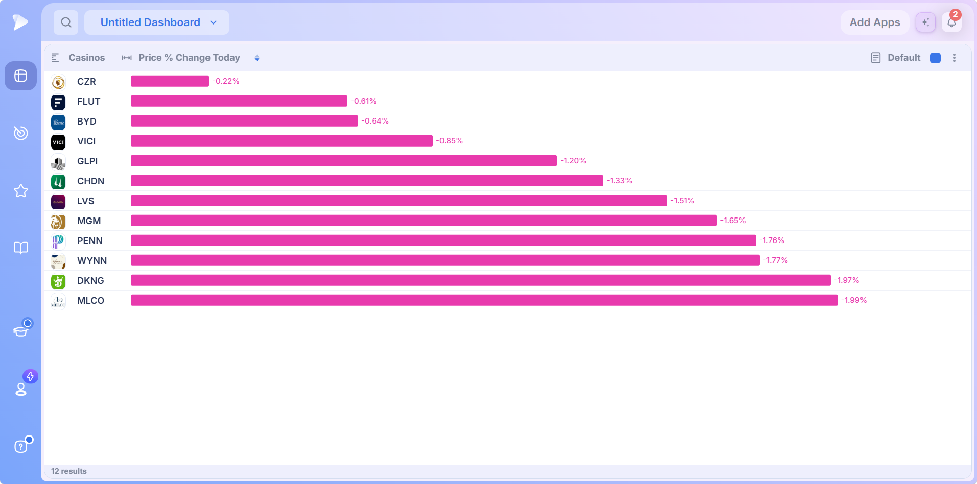The height and width of the screenshot is (484, 977).
Task: Click the BYD company logo
Action: (58, 122)
